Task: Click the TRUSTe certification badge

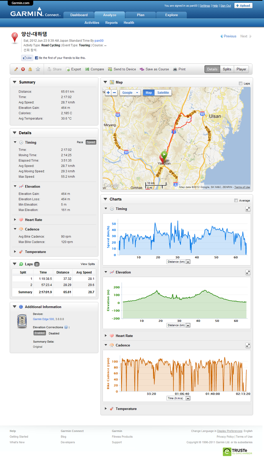Action: 237,452
